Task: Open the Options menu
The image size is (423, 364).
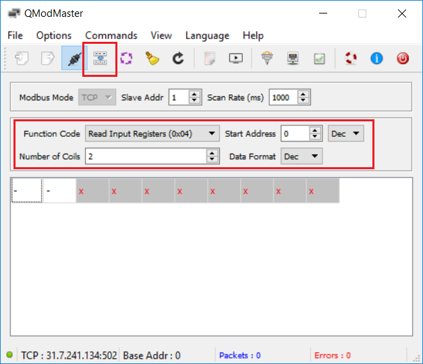Action: 54,35
